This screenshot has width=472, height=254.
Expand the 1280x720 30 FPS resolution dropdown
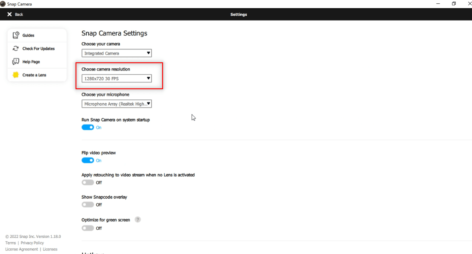[x=117, y=79]
